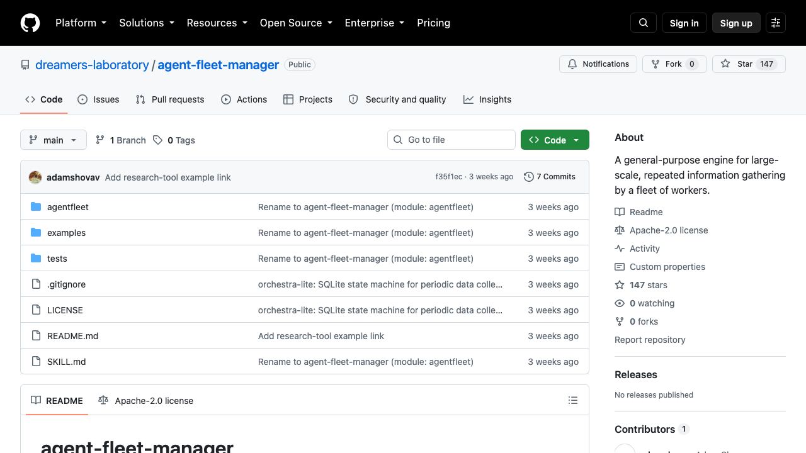Switch to the Actions tab
This screenshot has width=806, height=453.
point(244,99)
